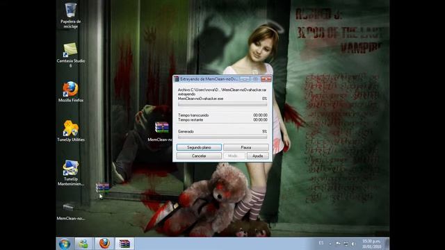Viewport: 445px width, 250px height.
Task: Open the volume control in the tray
Action: [353, 244]
